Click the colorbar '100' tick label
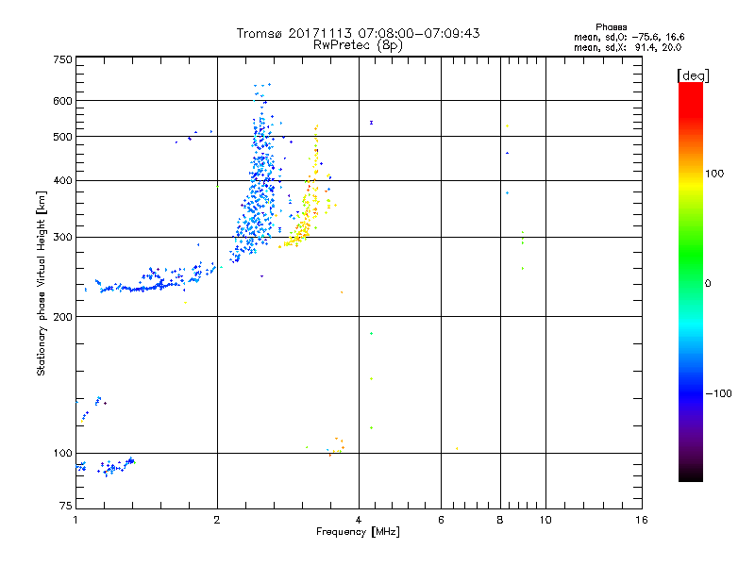 click(x=714, y=174)
